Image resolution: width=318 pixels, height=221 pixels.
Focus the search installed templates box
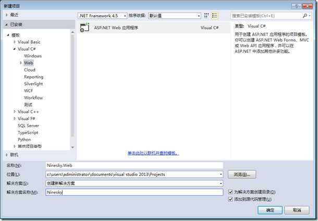pos(266,16)
